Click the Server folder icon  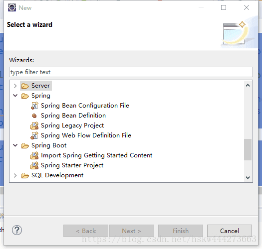coord(25,86)
